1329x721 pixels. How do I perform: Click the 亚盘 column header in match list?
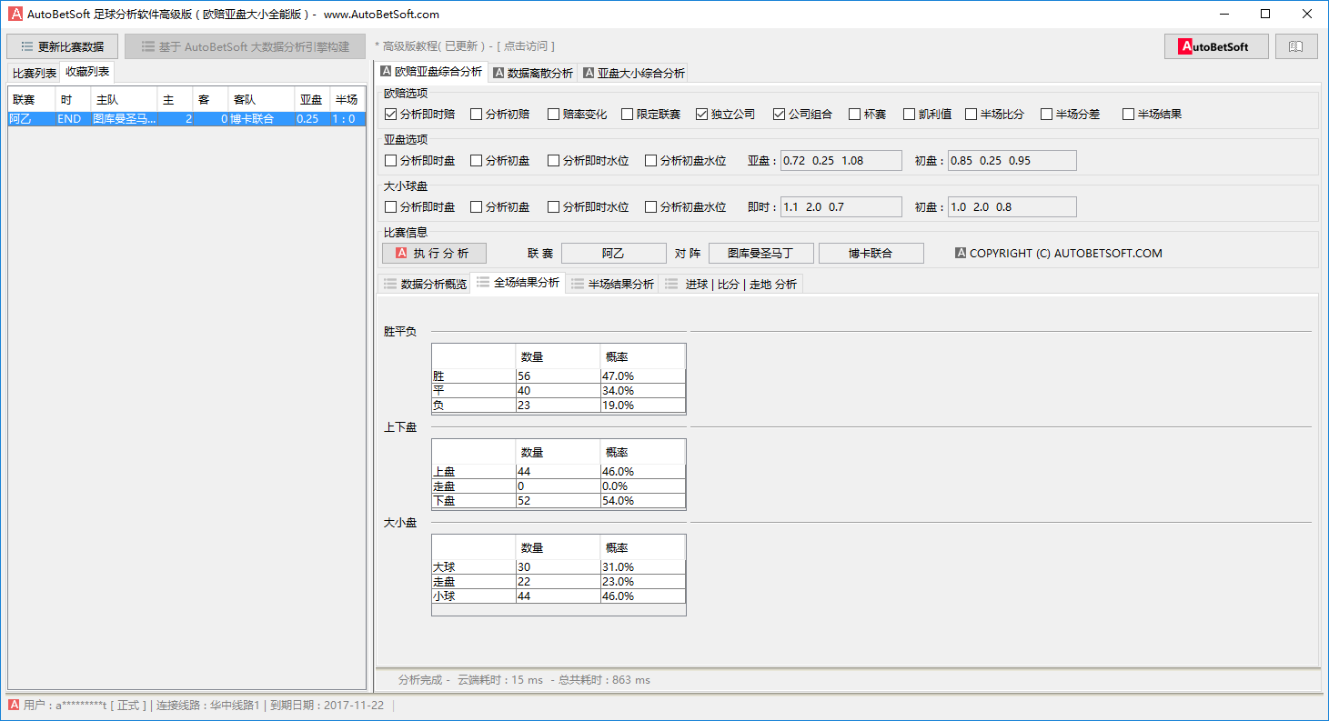[312, 99]
